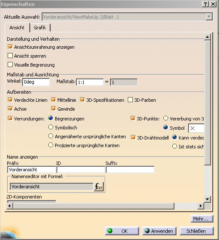219x240 pixels.
Task: Enable the 3D-Farben checkbox
Action: pyautogui.click(x=130, y=100)
